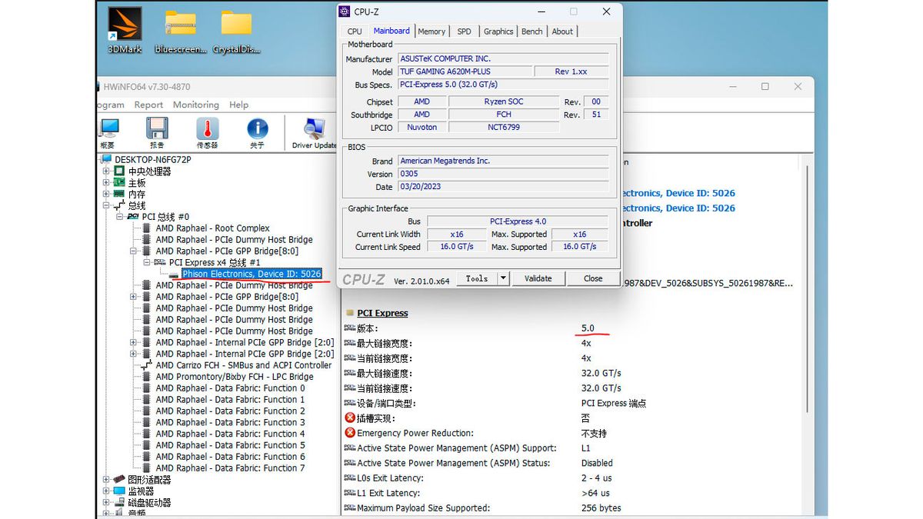This screenshot has width=923, height=519.
Task: Expand the 内存 tree node
Action: [x=106, y=195]
